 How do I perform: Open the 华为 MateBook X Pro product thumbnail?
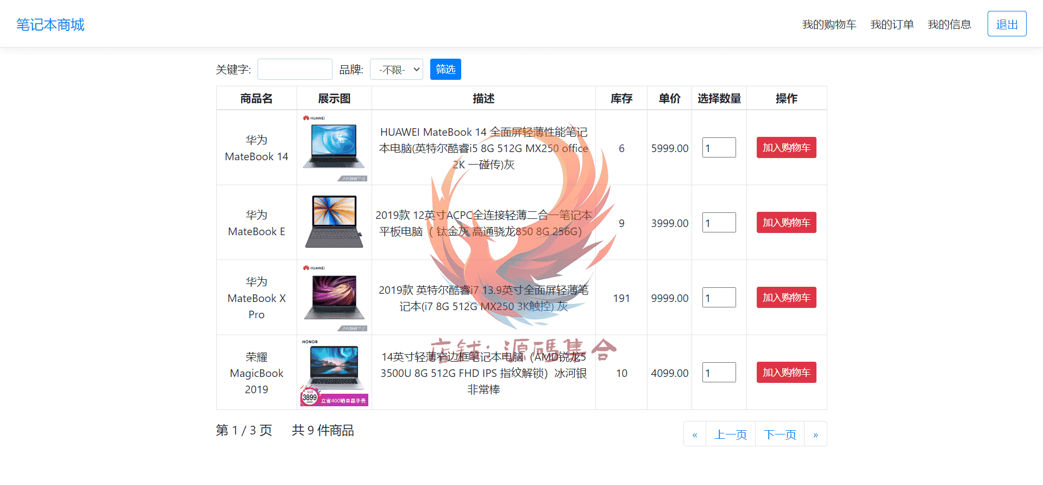click(334, 298)
